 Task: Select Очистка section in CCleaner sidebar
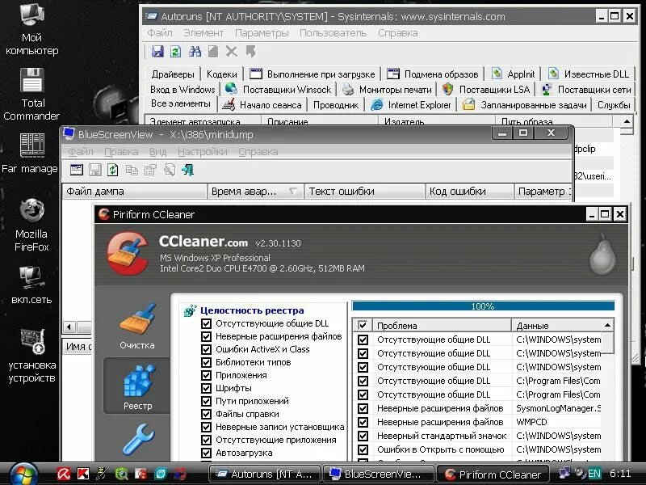tap(137, 327)
